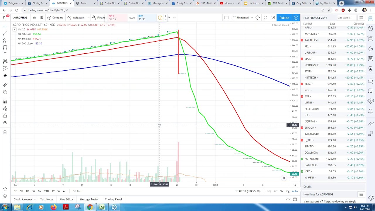Screen dimensions: 375x211
Task: Take a chart snapshot with camera icon
Action: pos(273,18)
